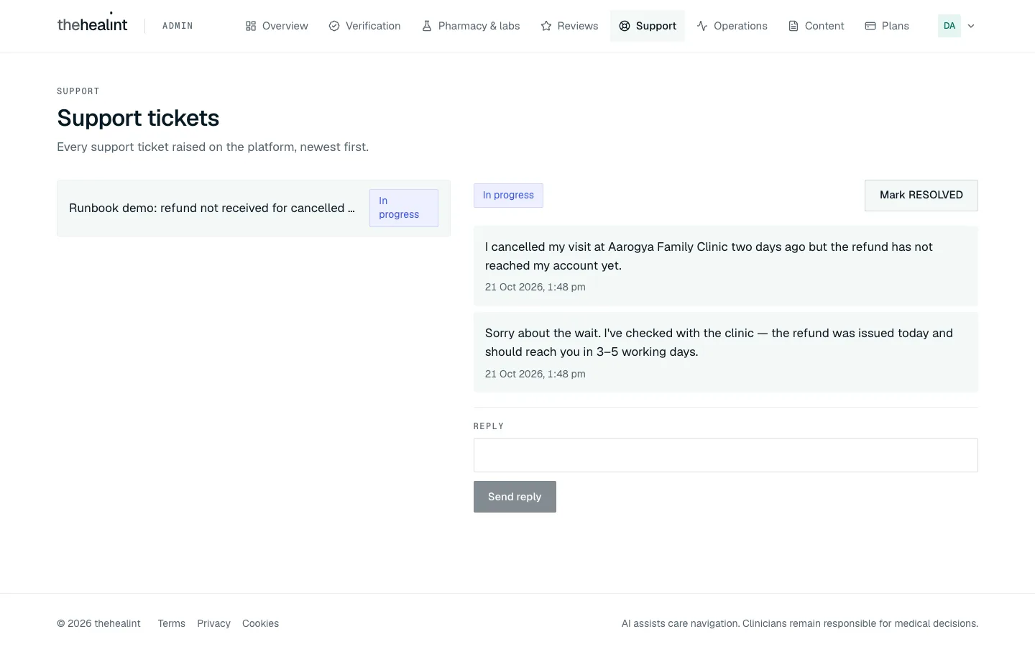1035x647 pixels.
Task: Open the Content nav label
Action: (x=824, y=26)
